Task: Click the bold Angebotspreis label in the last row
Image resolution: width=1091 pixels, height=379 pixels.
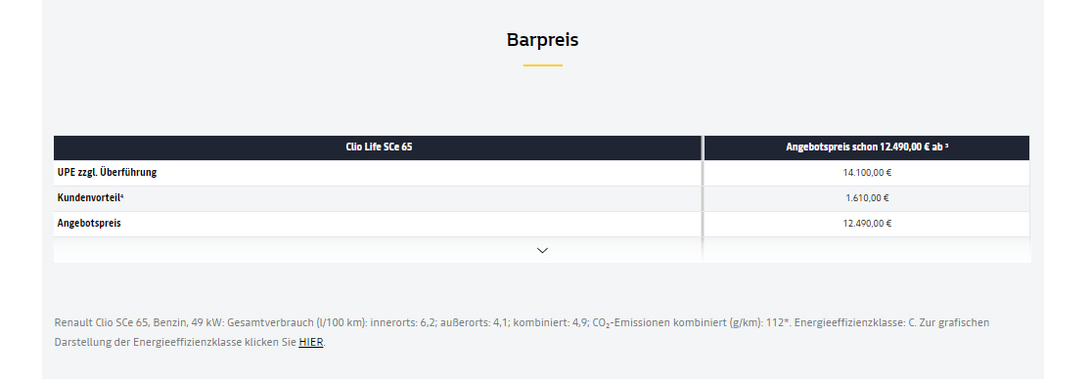Action: click(89, 224)
